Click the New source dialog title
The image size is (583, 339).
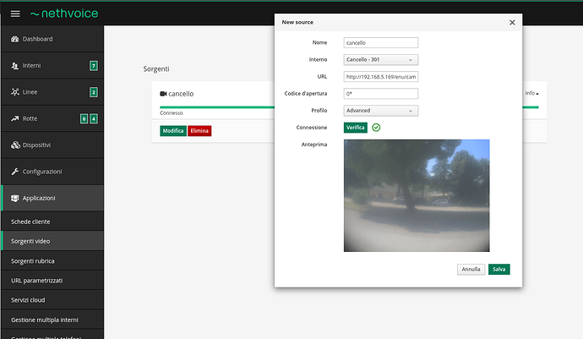tap(297, 22)
